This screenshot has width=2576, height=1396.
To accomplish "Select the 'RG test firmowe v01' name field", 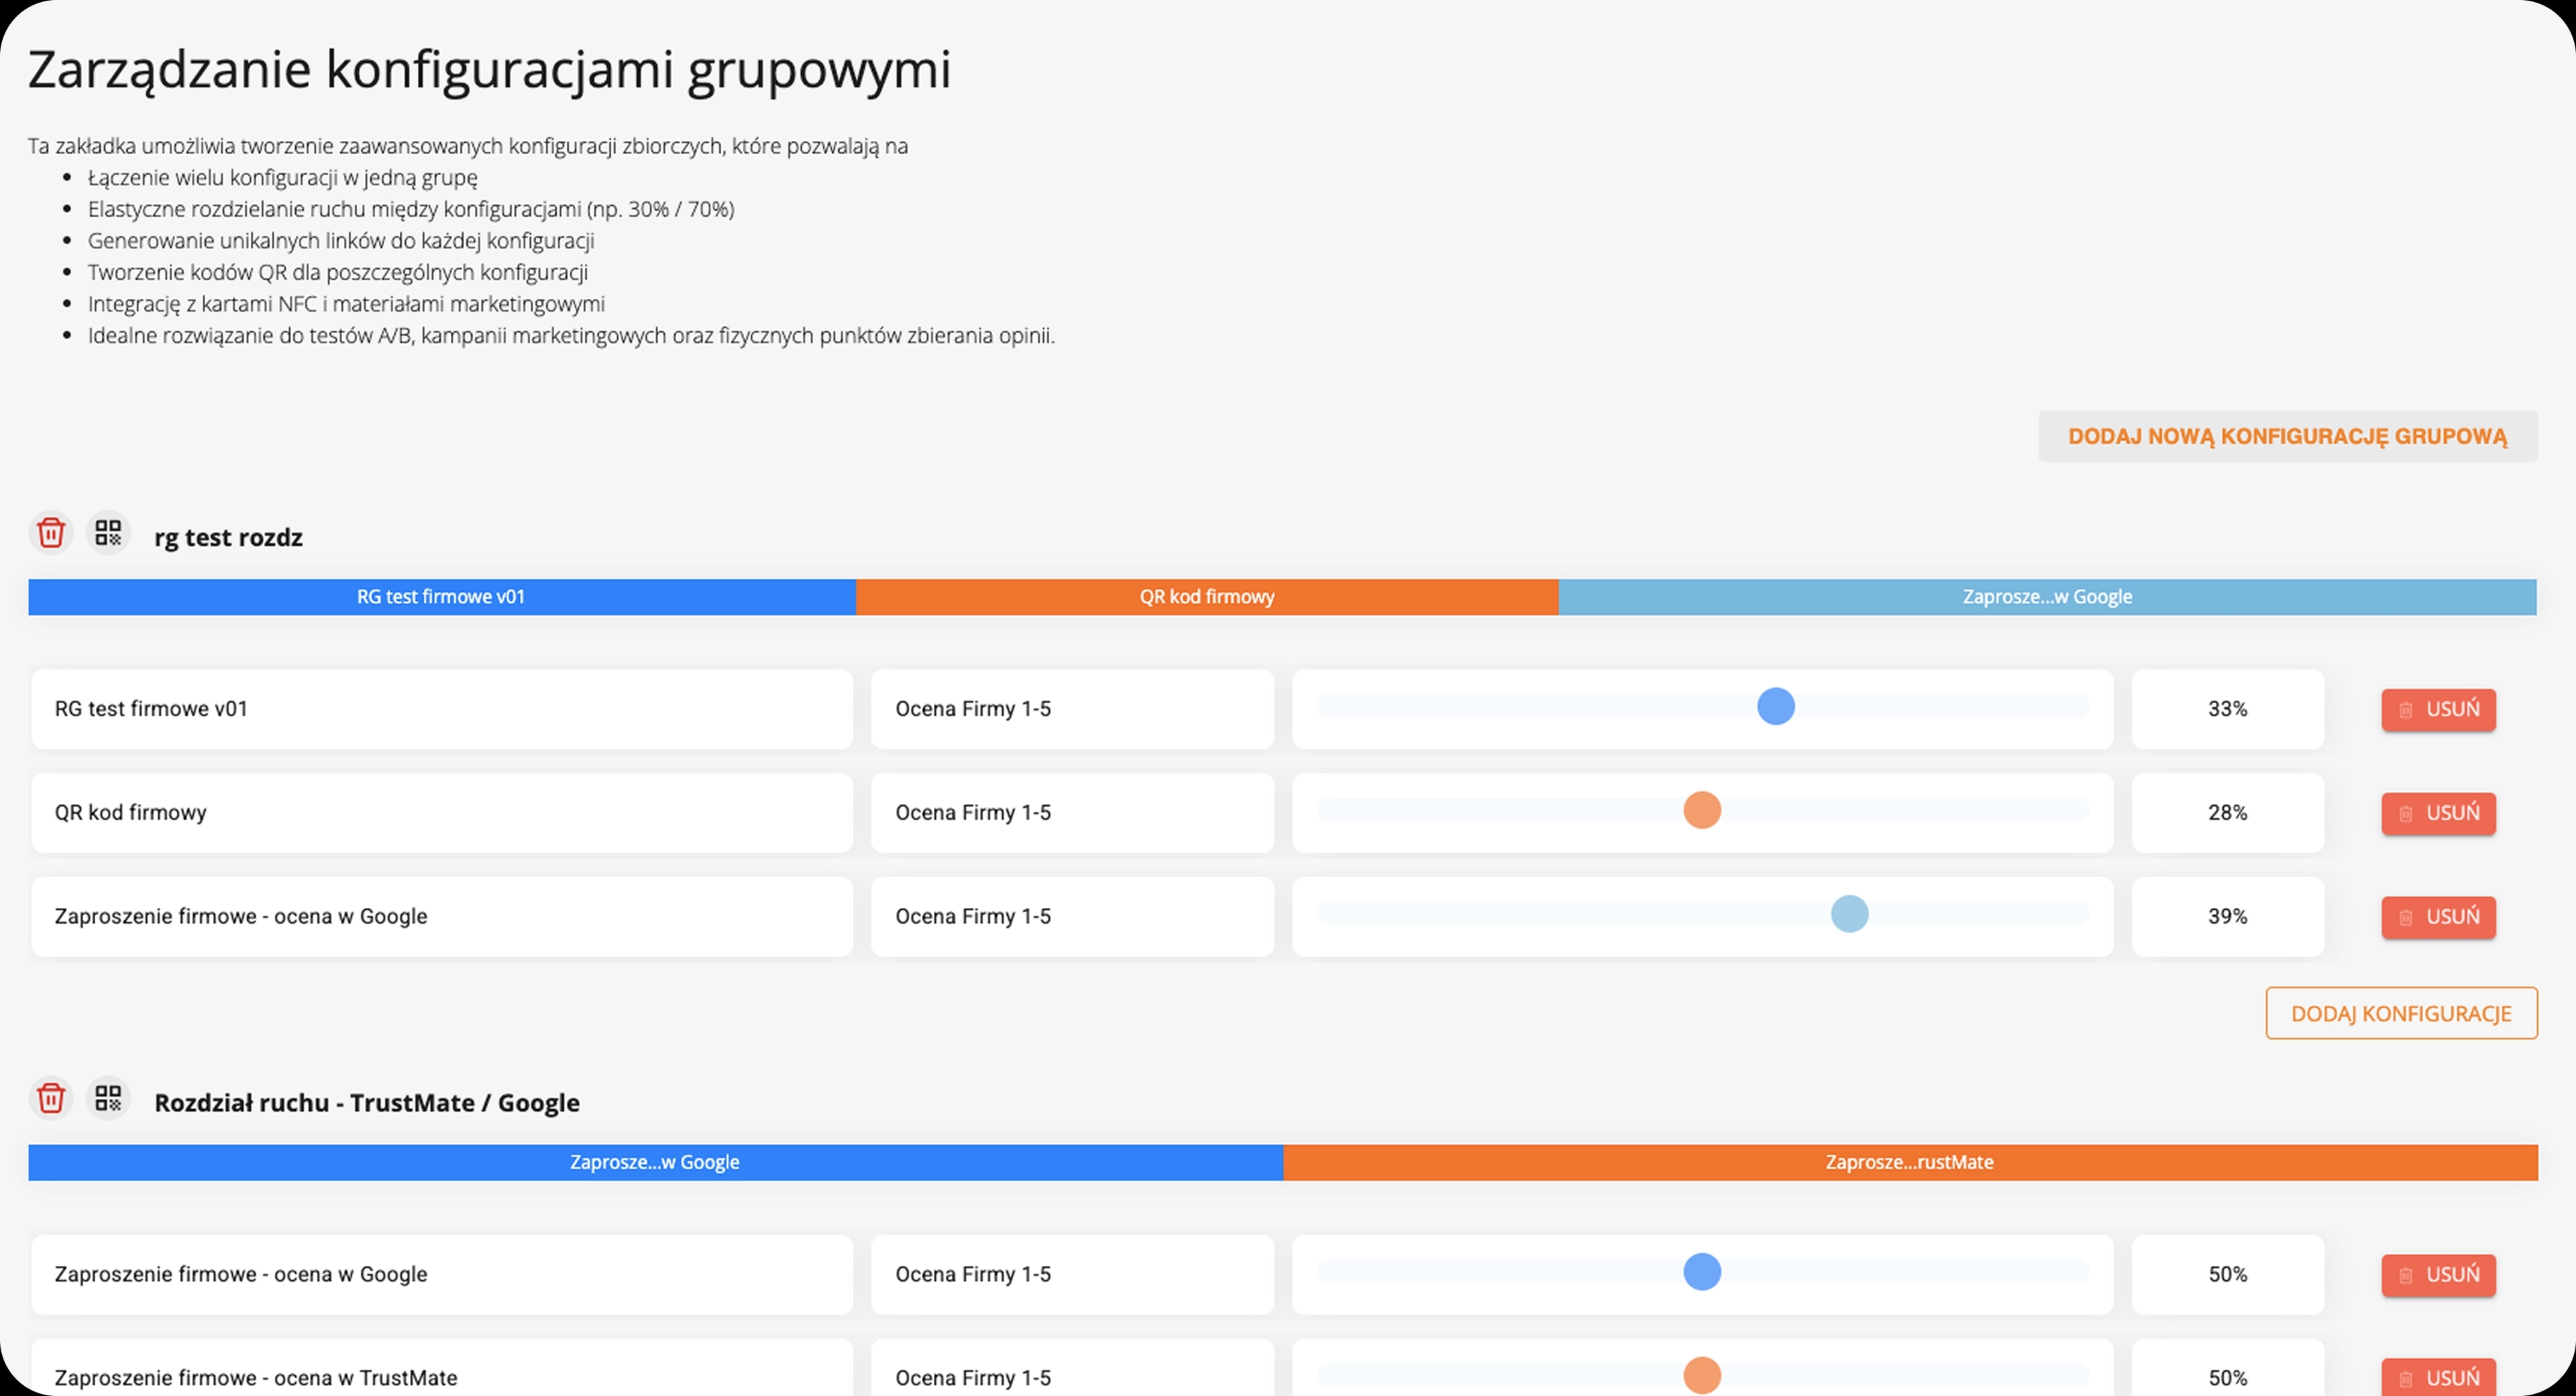I will 442,709.
